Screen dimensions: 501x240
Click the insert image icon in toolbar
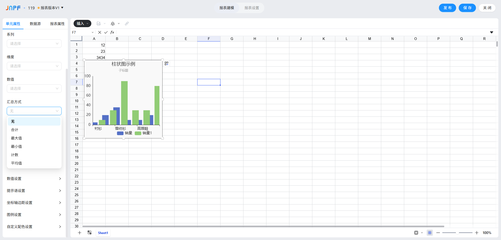[99, 24]
